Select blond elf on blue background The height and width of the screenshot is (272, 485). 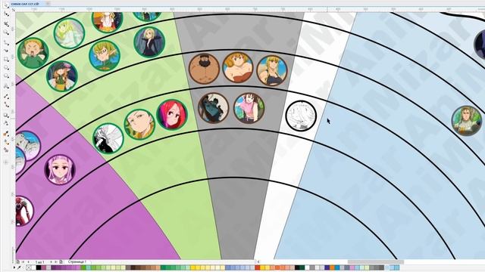click(105, 55)
